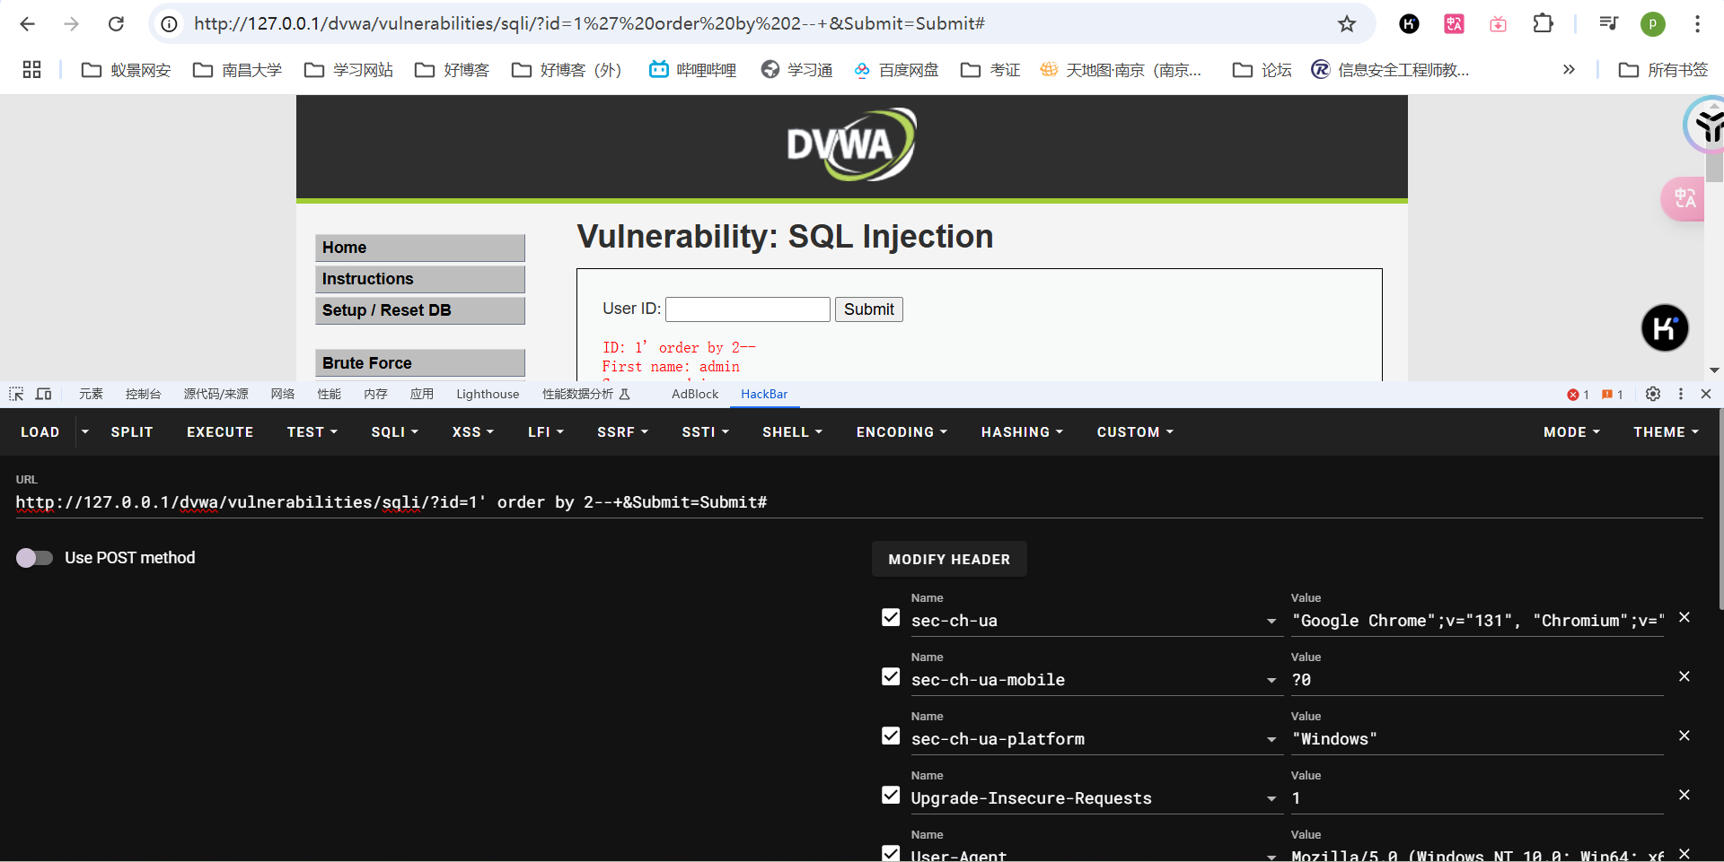Click the browser address bar URL
1724x862 pixels.
coord(589,24)
